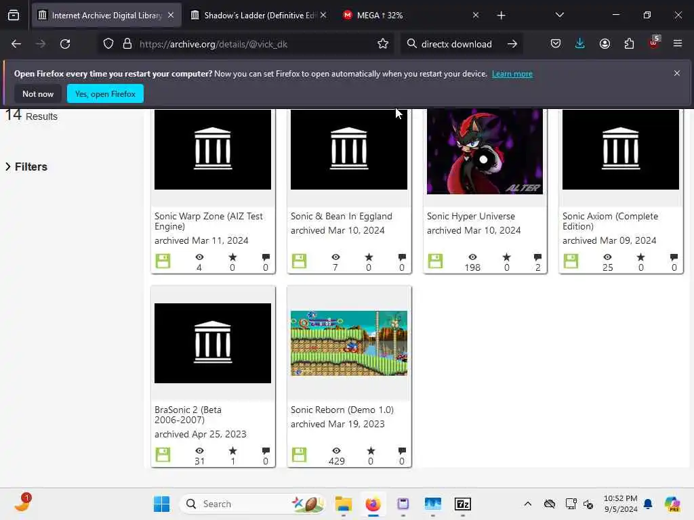Image resolution: width=694 pixels, height=520 pixels.
Task: Close the Shadow's Ladder tab
Action: (323, 16)
